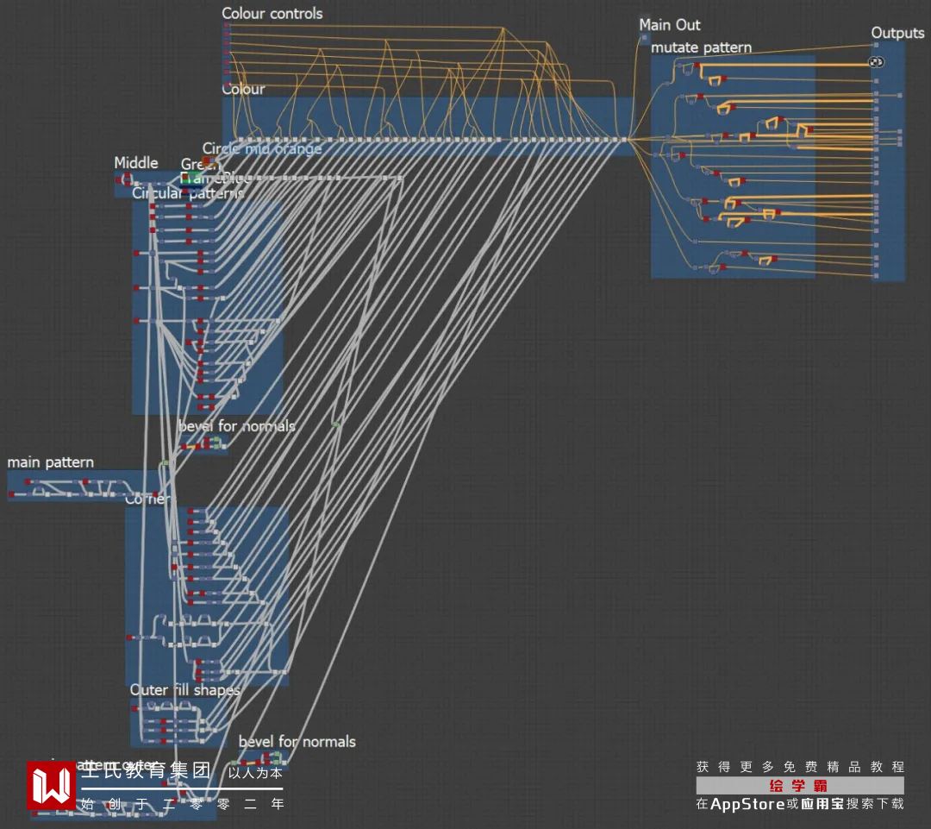Click the ringed red node under Middle label
931x829 pixels.
pyautogui.click(x=127, y=179)
